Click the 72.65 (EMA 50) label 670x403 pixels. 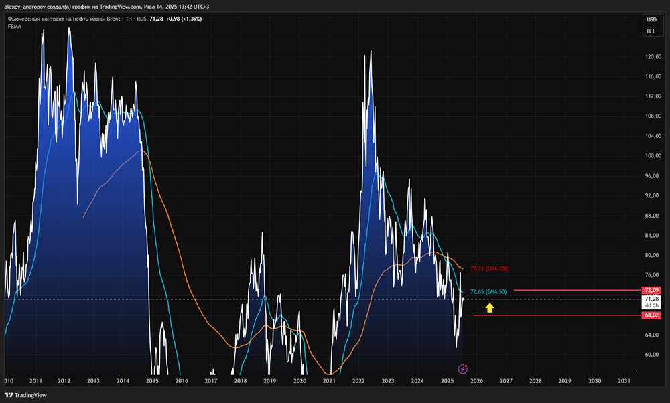click(488, 292)
